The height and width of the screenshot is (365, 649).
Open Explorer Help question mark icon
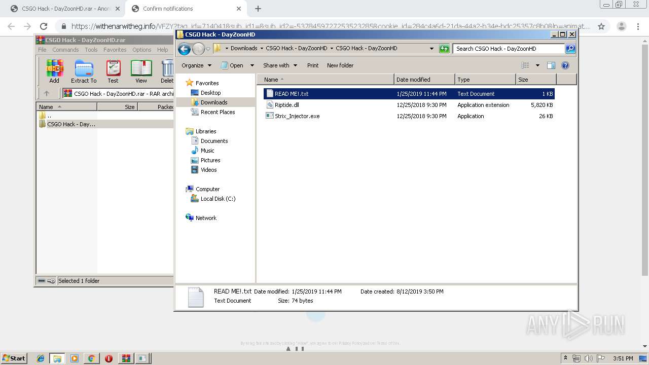[565, 65]
